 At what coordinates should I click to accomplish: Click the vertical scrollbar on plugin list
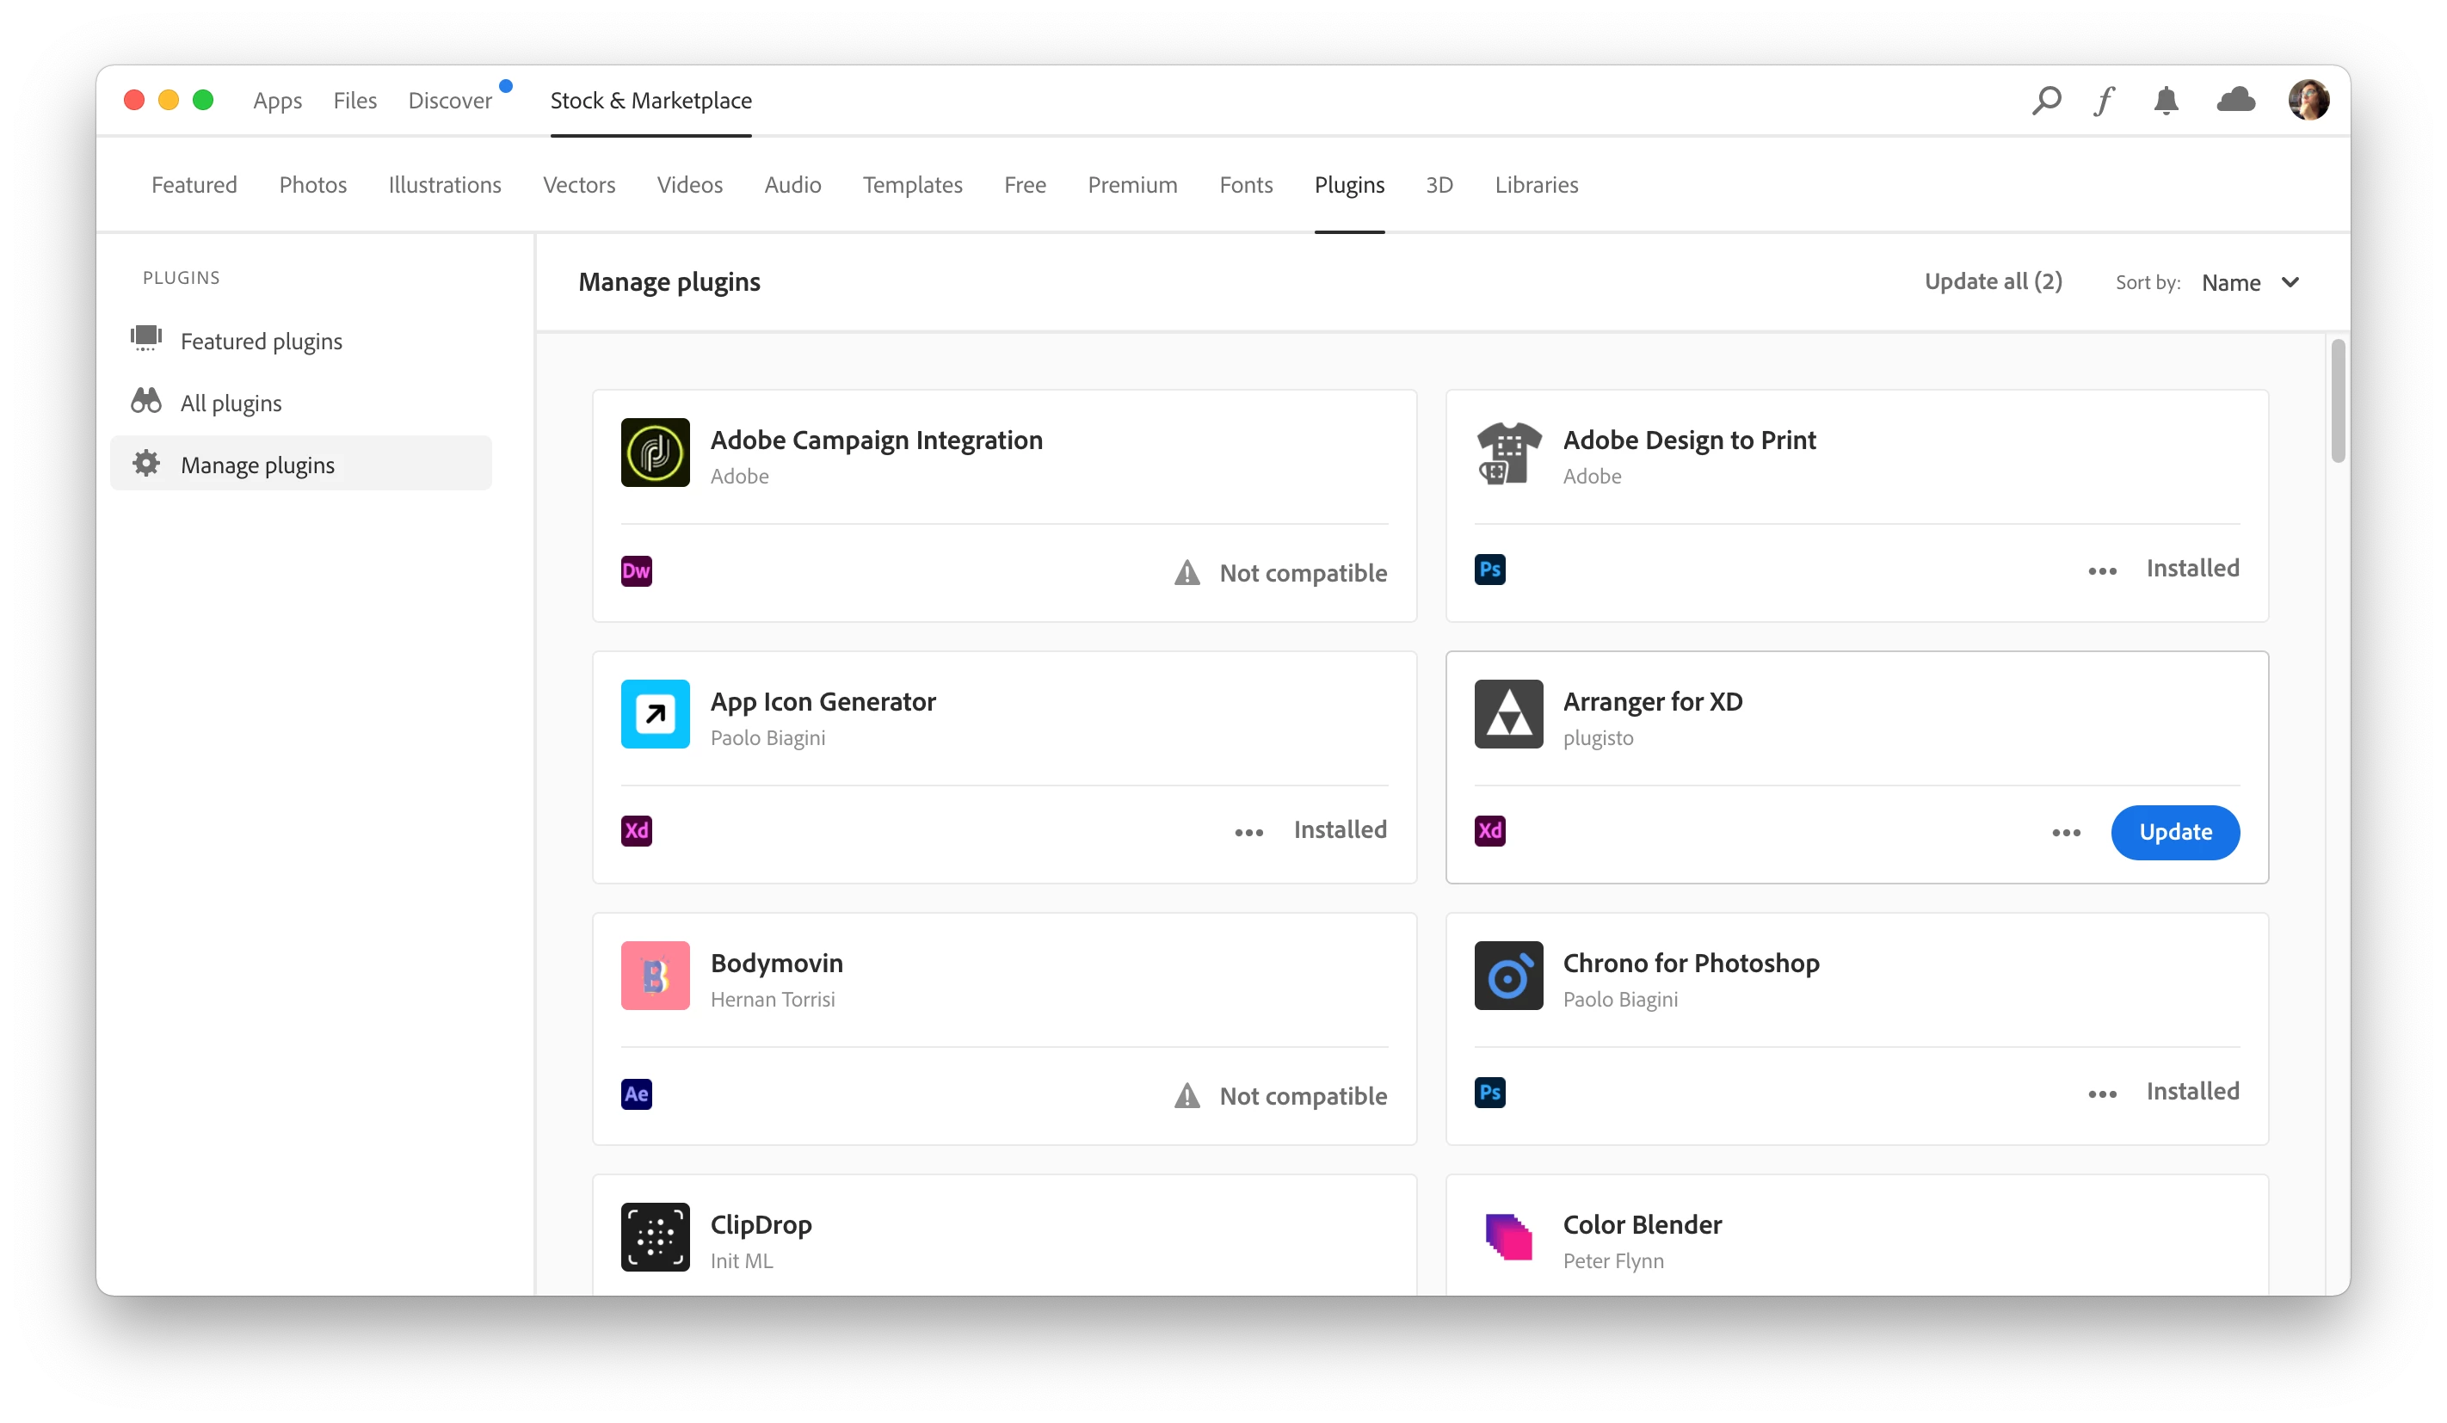click(2337, 402)
